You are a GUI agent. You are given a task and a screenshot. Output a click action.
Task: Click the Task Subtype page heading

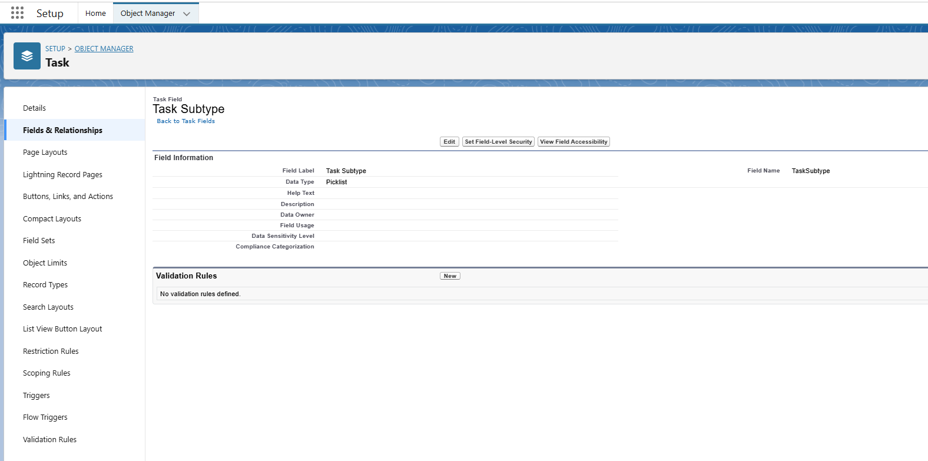pos(188,109)
